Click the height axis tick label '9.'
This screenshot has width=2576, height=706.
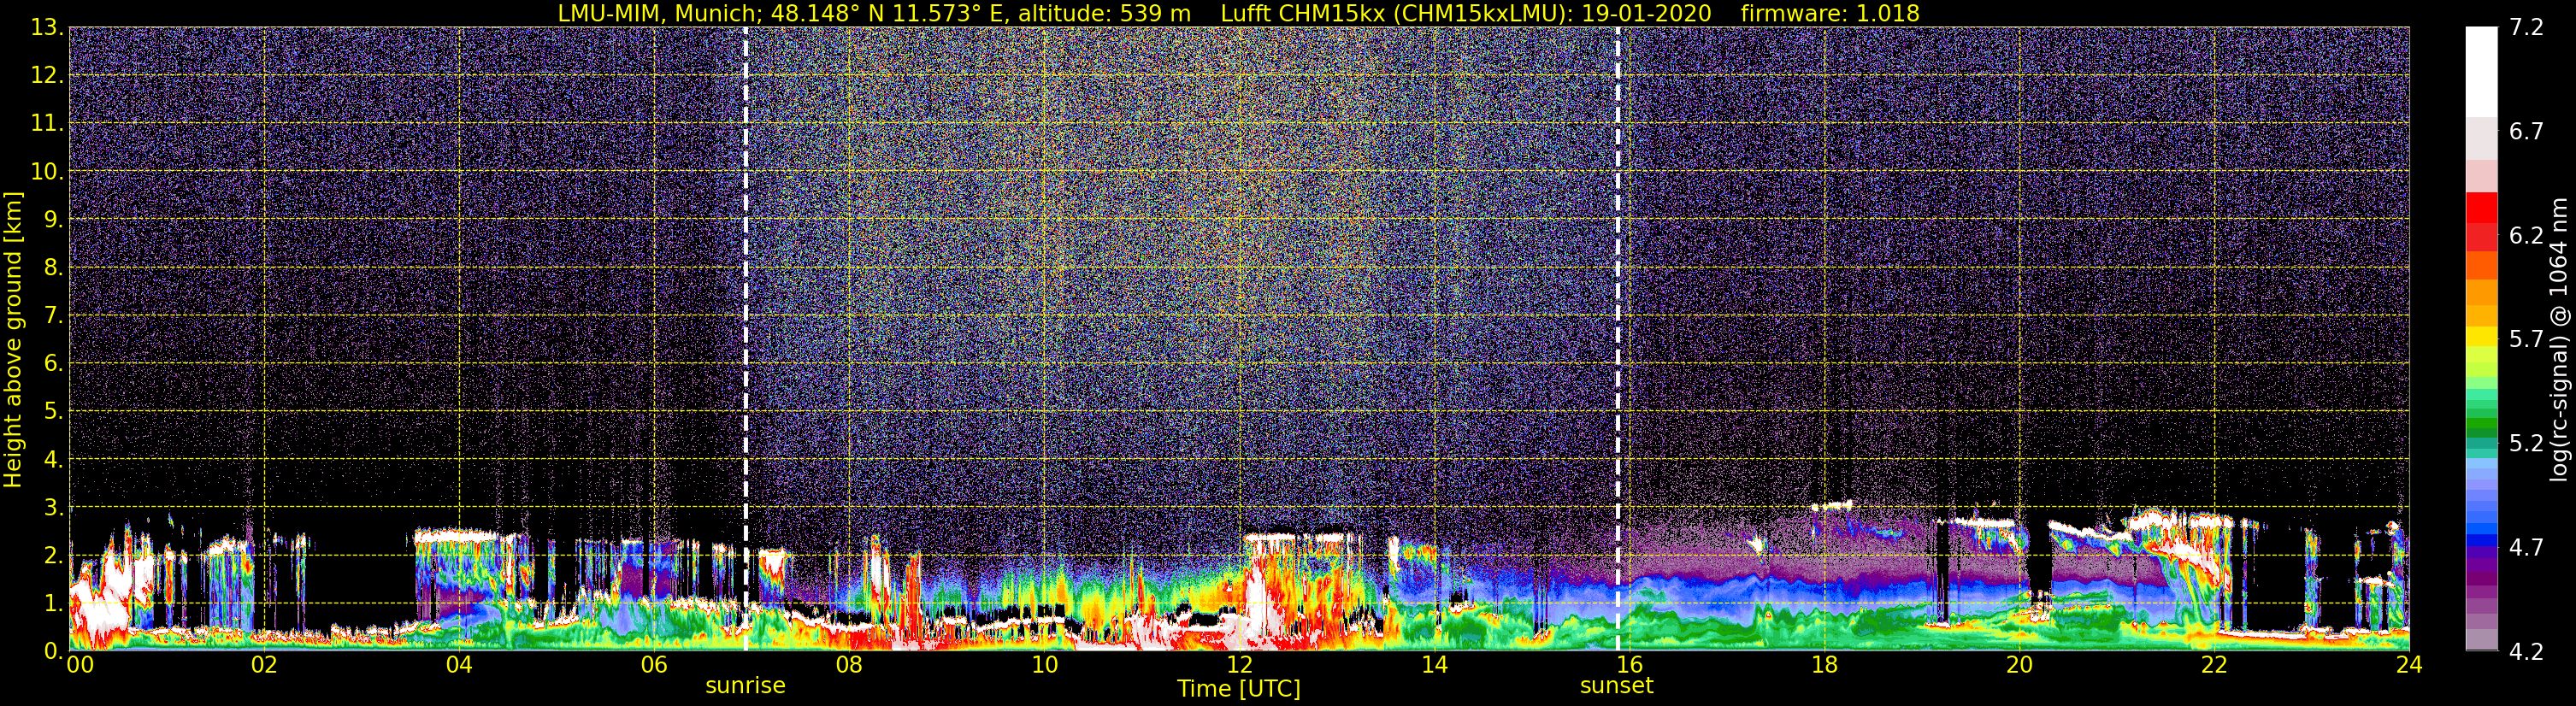tap(53, 219)
